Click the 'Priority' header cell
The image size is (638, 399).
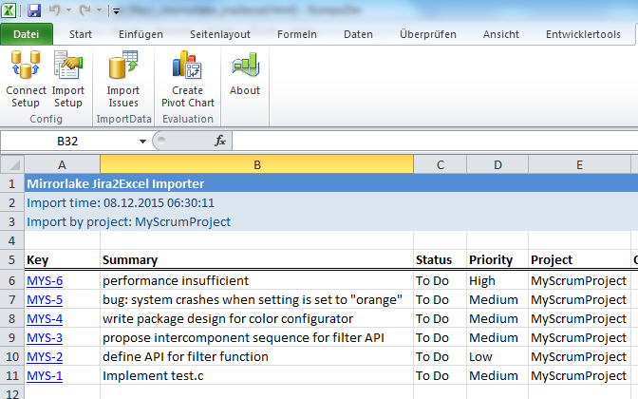pos(497,259)
